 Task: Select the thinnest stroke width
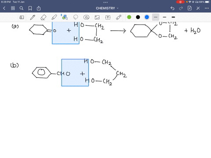click(156, 17)
